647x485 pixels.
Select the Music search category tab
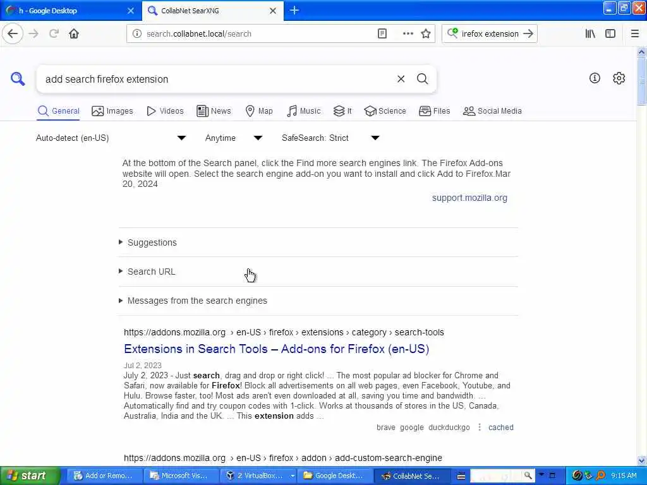coord(304,111)
